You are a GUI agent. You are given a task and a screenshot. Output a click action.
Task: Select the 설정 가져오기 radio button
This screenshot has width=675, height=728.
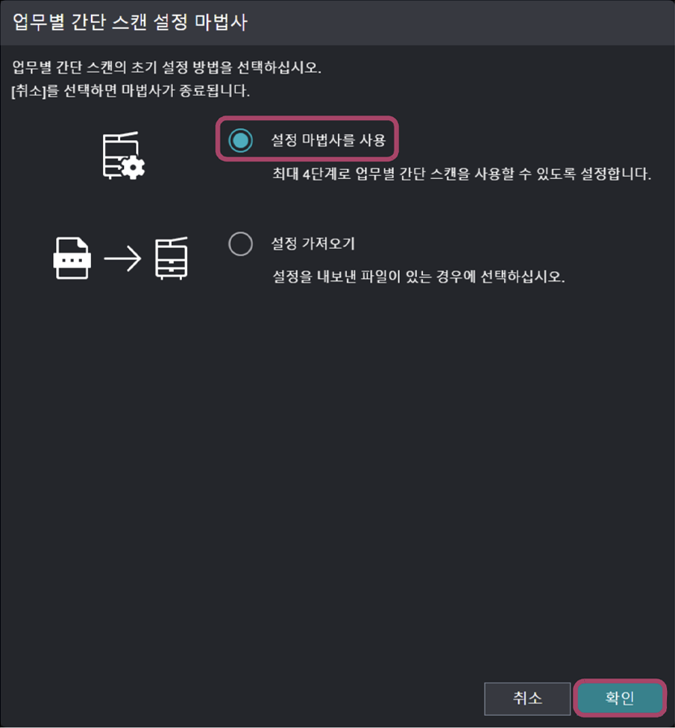[x=240, y=244]
